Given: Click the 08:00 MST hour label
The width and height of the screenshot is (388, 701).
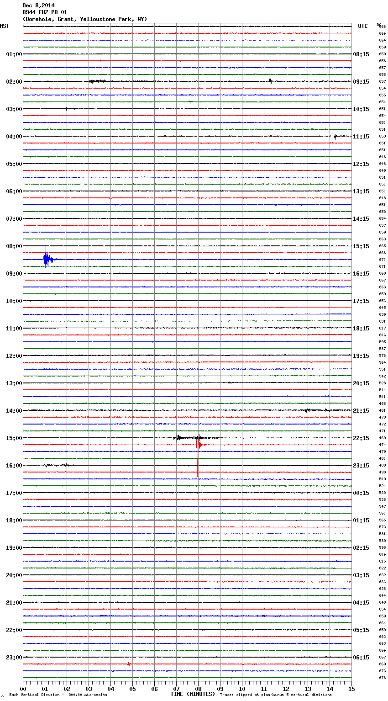Looking at the screenshot, I should pyautogui.click(x=14, y=246).
